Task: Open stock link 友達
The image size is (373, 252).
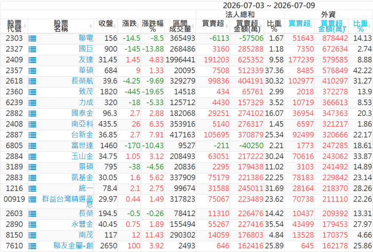Action: (x=86, y=60)
